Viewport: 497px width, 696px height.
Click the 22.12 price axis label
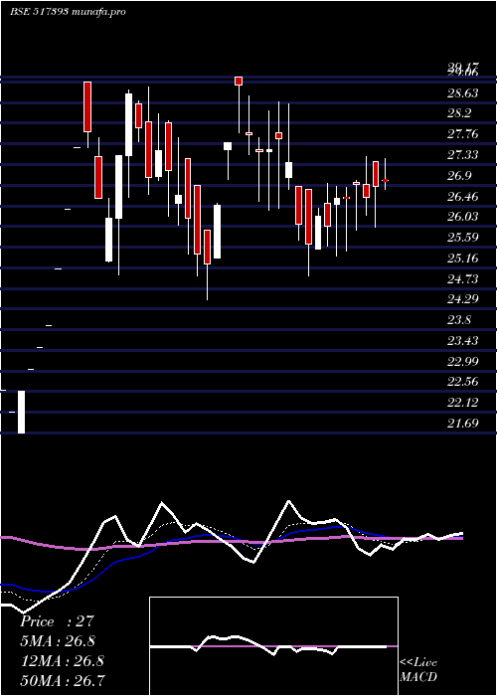(462, 403)
